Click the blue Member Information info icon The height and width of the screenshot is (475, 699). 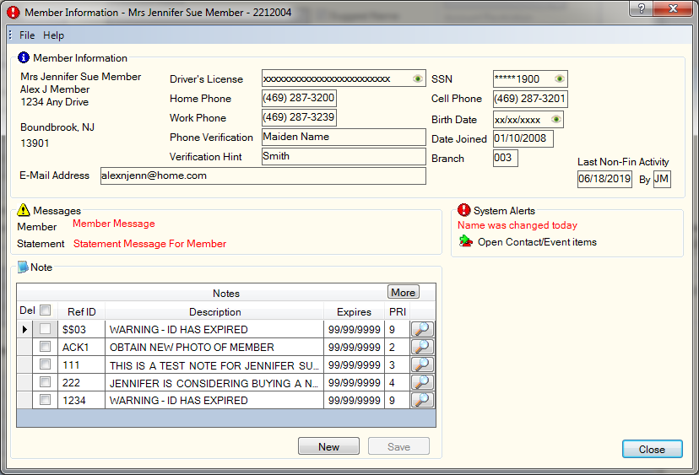point(24,57)
